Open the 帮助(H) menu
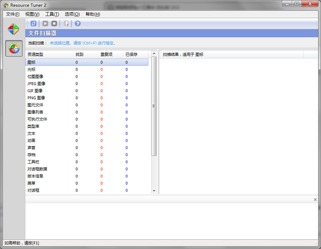This screenshot has width=321, height=249. [92, 14]
